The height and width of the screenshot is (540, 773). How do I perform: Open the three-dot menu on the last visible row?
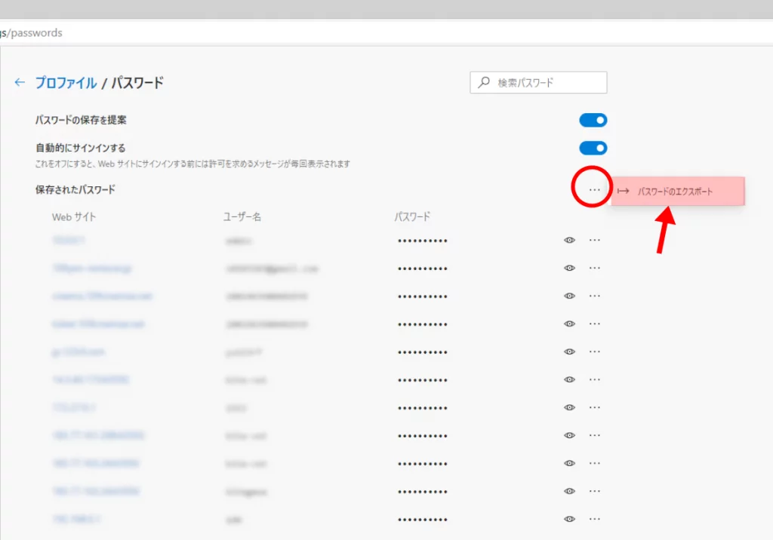(595, 519)
